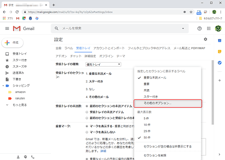Open the オフライン settings tab
225x160 pixels.
[x=106, y=56]
